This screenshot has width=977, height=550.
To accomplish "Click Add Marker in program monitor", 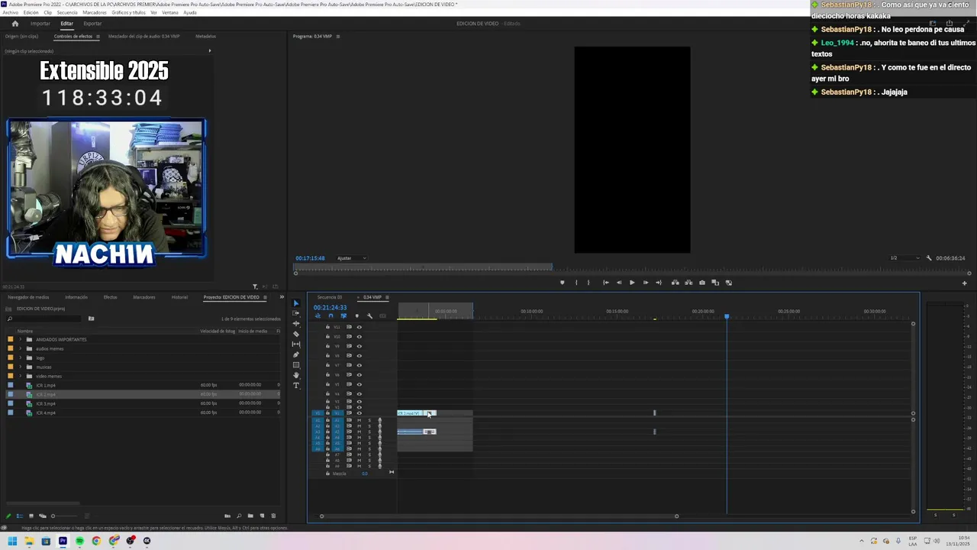I will tap(563, 283).
